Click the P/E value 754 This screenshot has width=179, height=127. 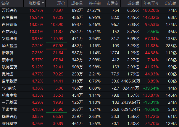(x=115, y=10)
